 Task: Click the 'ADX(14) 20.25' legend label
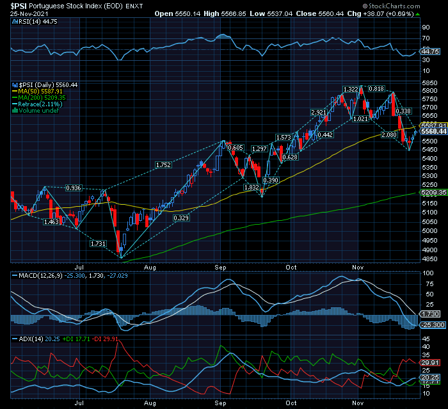[39, 339]
